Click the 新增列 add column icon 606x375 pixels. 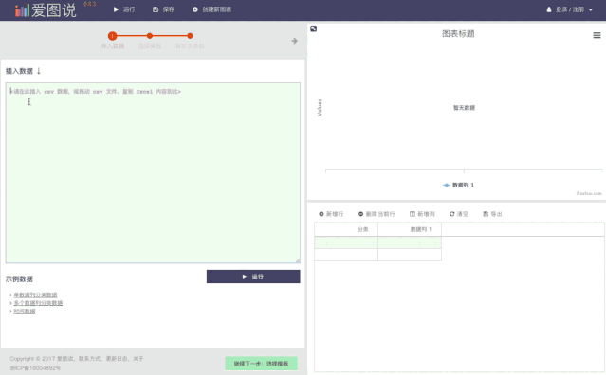(413, 214)
